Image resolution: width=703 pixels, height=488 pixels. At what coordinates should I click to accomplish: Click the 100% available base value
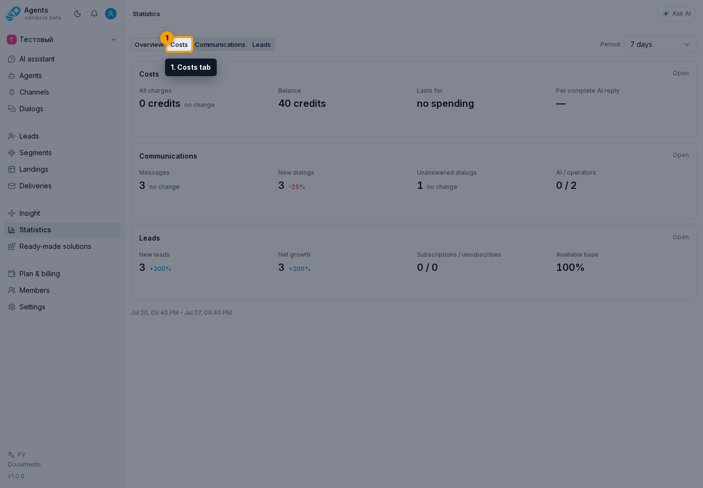(x=570, y=267)
